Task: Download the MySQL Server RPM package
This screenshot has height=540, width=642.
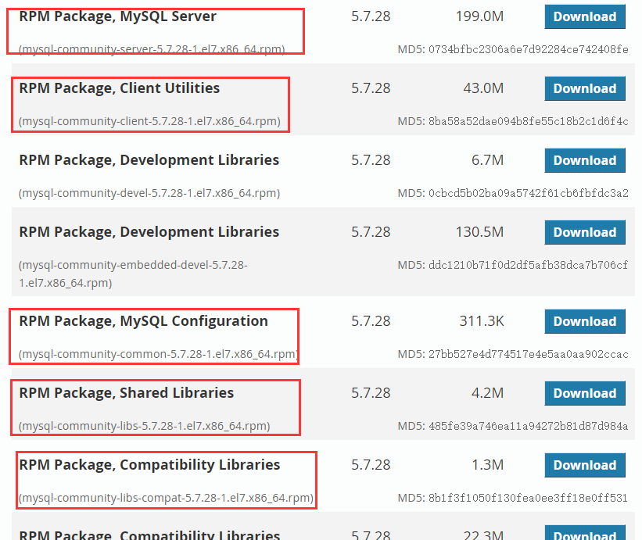Action: (x=585, y=16)
